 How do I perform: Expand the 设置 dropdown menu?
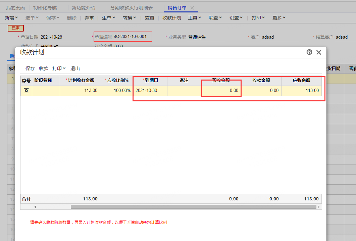(236, 18)
